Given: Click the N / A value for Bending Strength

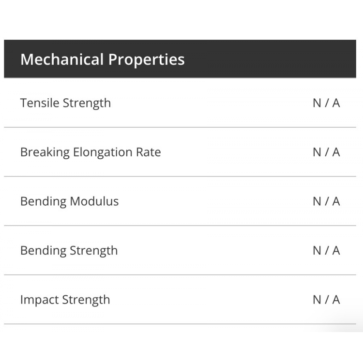Looking at the screenshot, I should [x=326, y=251].
